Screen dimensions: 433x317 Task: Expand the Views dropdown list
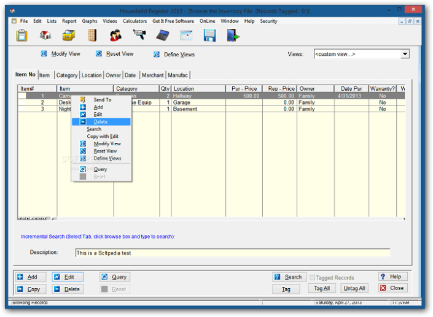tap(405, 54)
